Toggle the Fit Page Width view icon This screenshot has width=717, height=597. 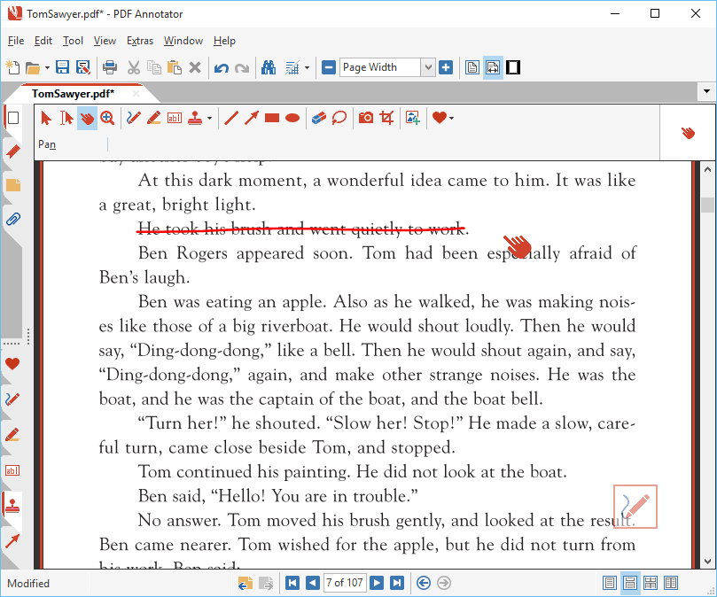[x=493, y=67]
